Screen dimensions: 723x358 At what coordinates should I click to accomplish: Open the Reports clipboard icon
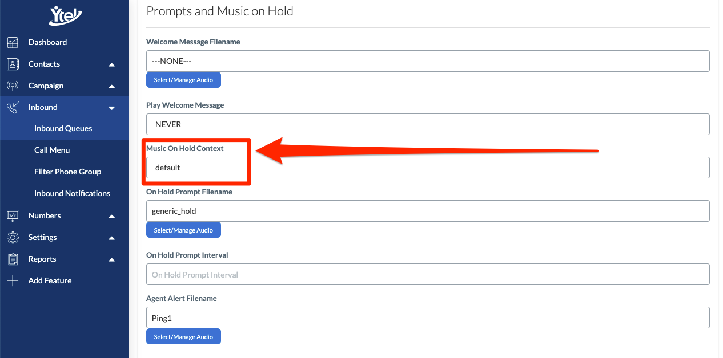(13, 259)
